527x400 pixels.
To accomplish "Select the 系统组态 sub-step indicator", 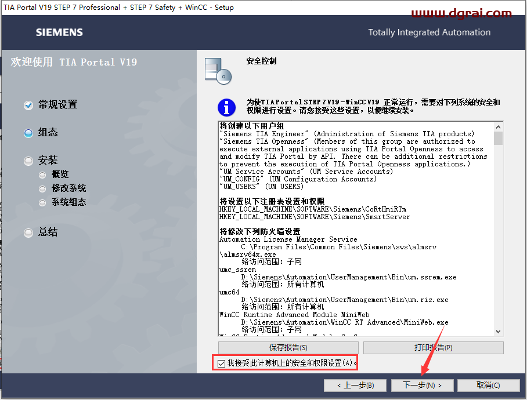I will point(42,203).
